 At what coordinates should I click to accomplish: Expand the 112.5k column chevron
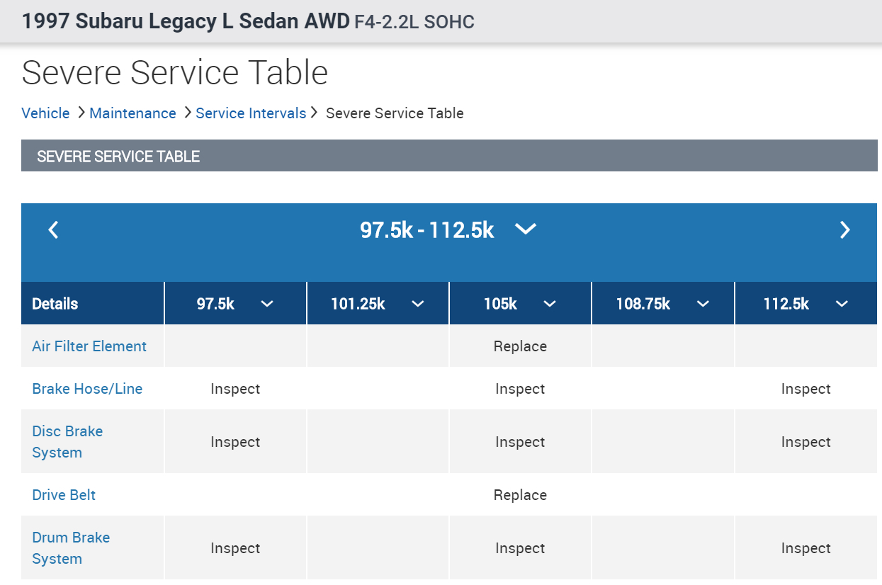coord(842,304)
